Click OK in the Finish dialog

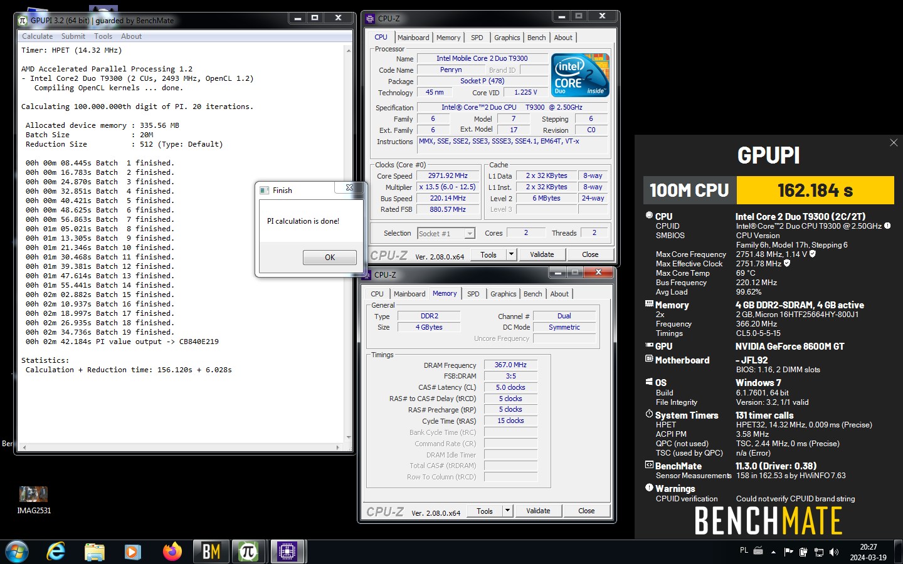click(330, 258)
